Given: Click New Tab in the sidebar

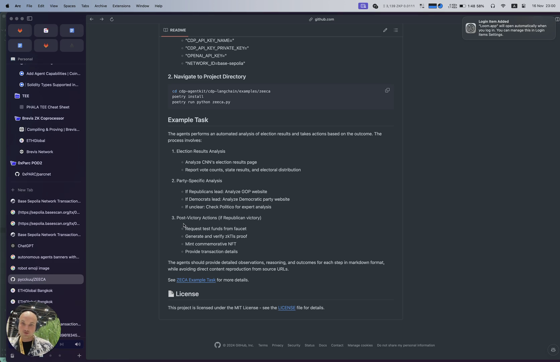Looking at the screenshot, I should click(x=46, y=190).
